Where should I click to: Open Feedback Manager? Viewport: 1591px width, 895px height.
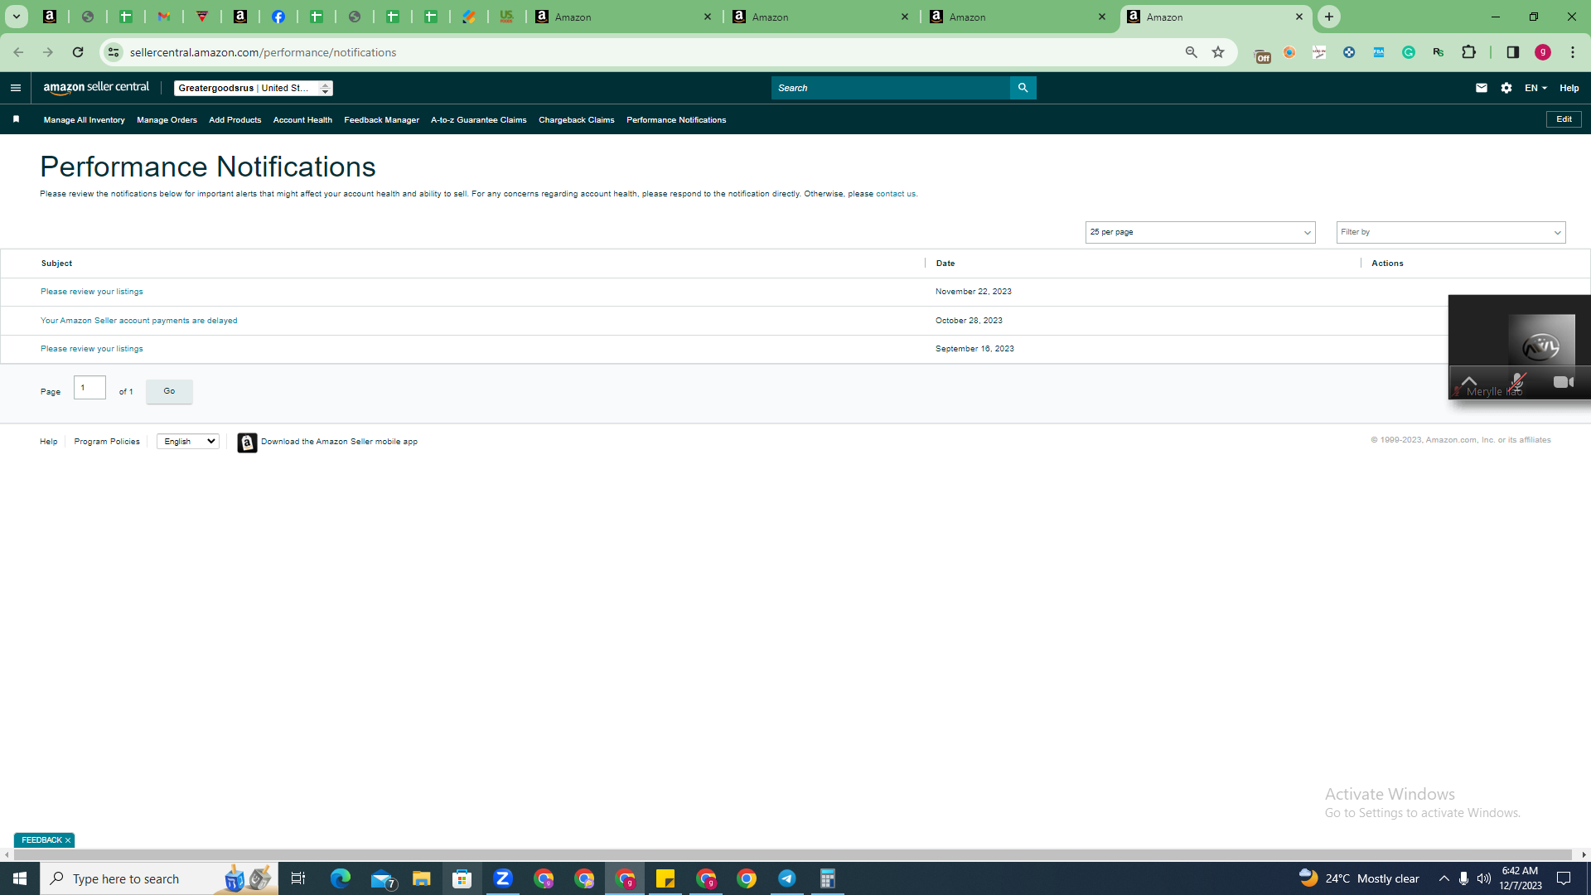pyautogui.click(x=381, y=120)
